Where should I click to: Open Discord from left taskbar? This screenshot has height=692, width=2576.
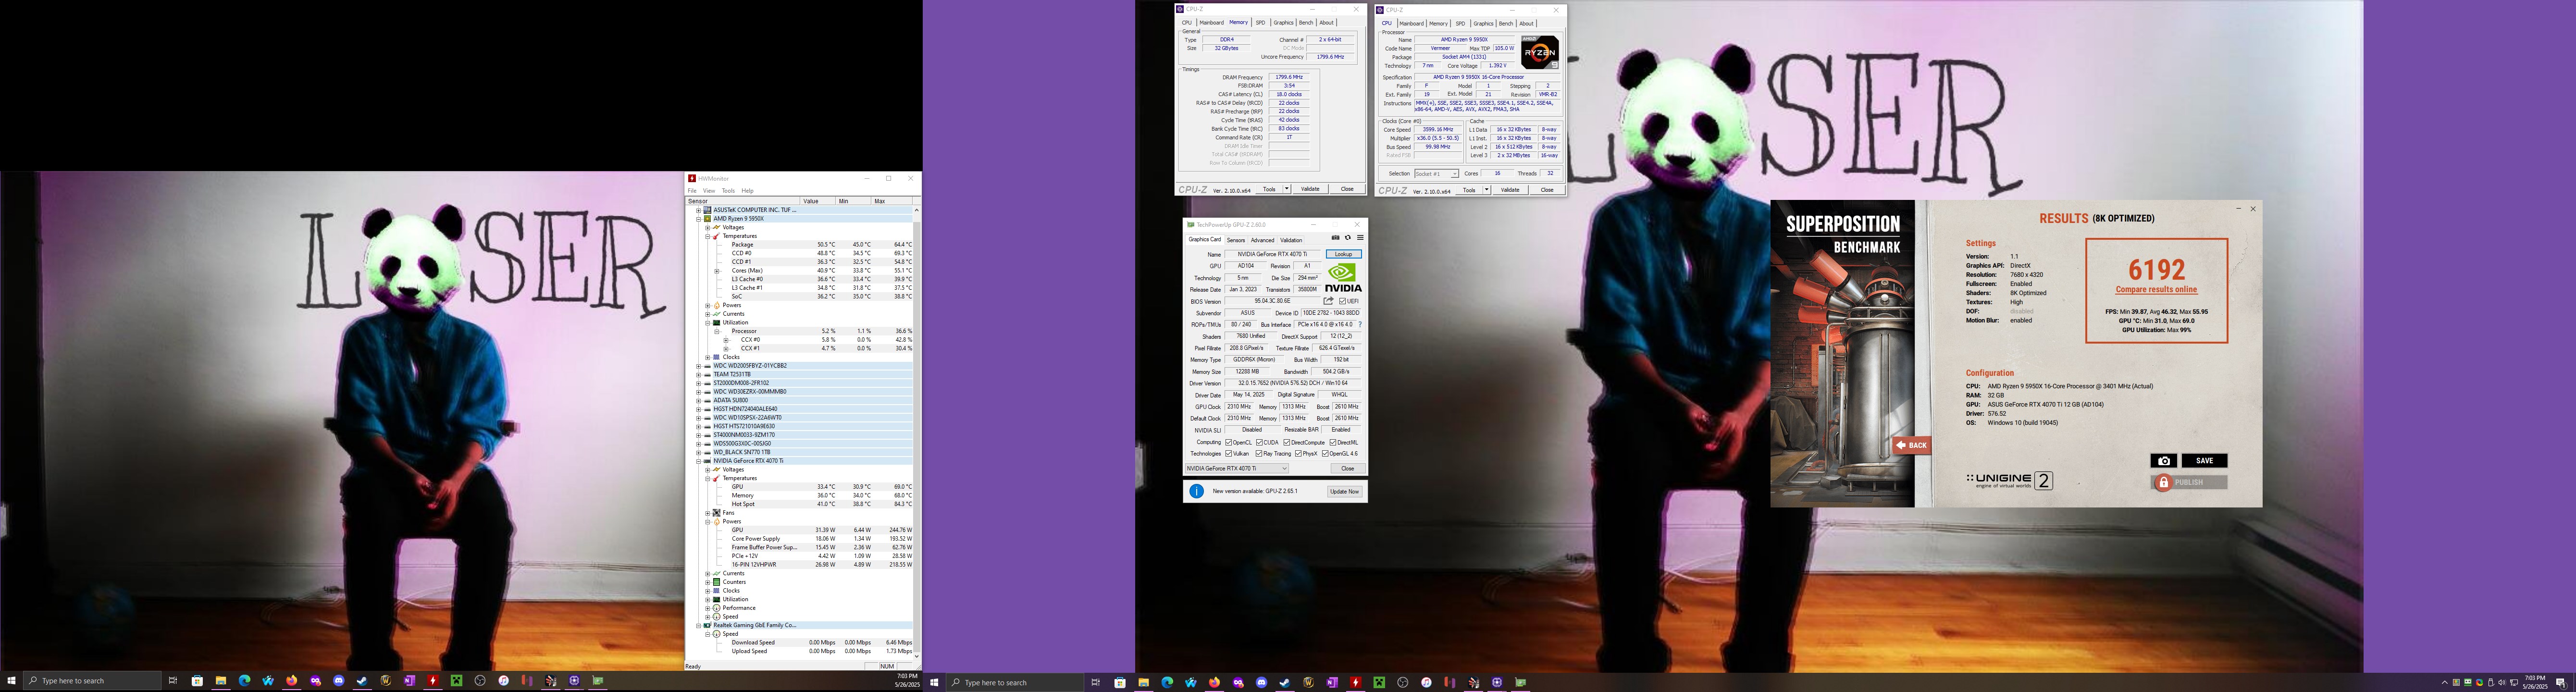tap(339, 681)
